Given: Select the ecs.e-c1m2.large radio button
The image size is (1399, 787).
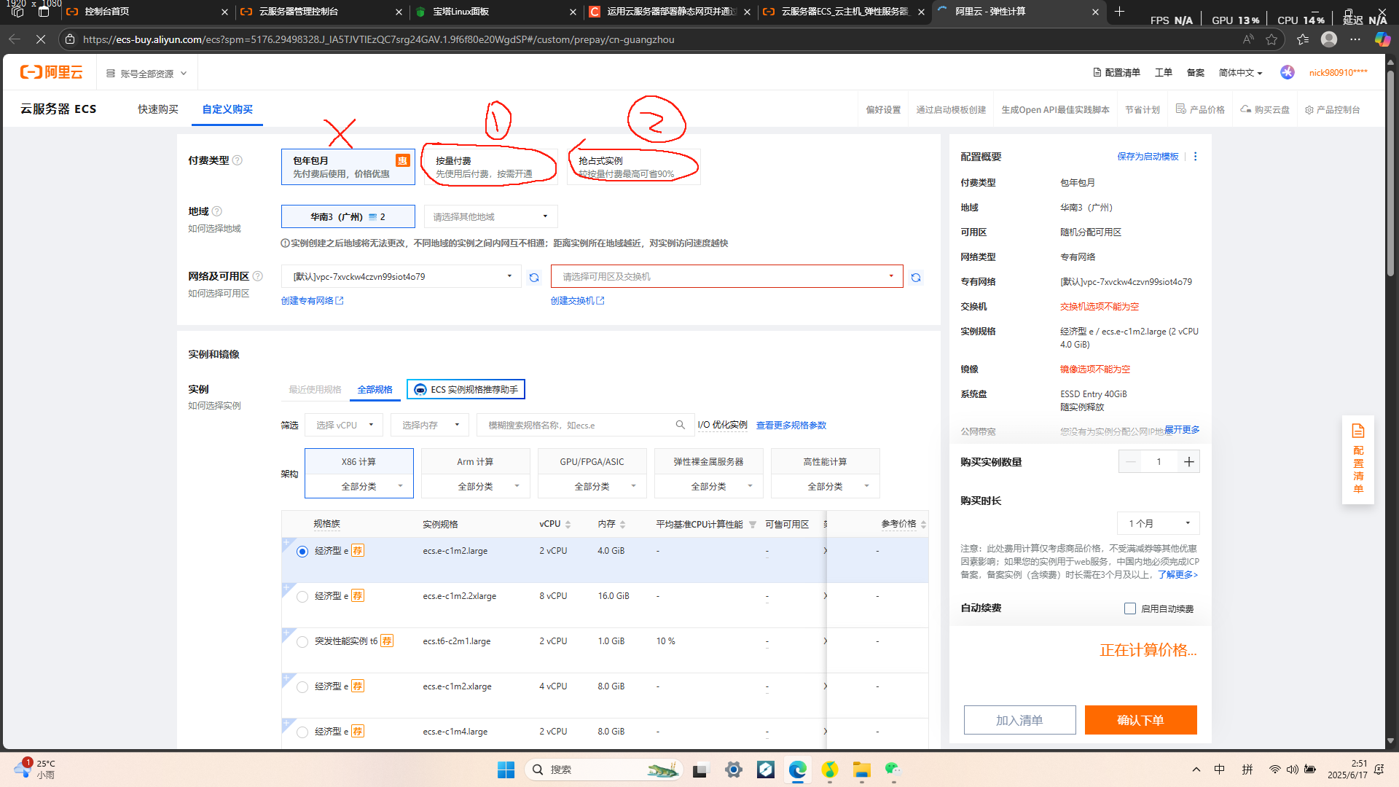Looking at the screenshot, I should coord(302,552).
